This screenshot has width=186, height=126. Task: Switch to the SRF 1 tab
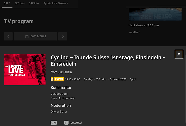7,3
